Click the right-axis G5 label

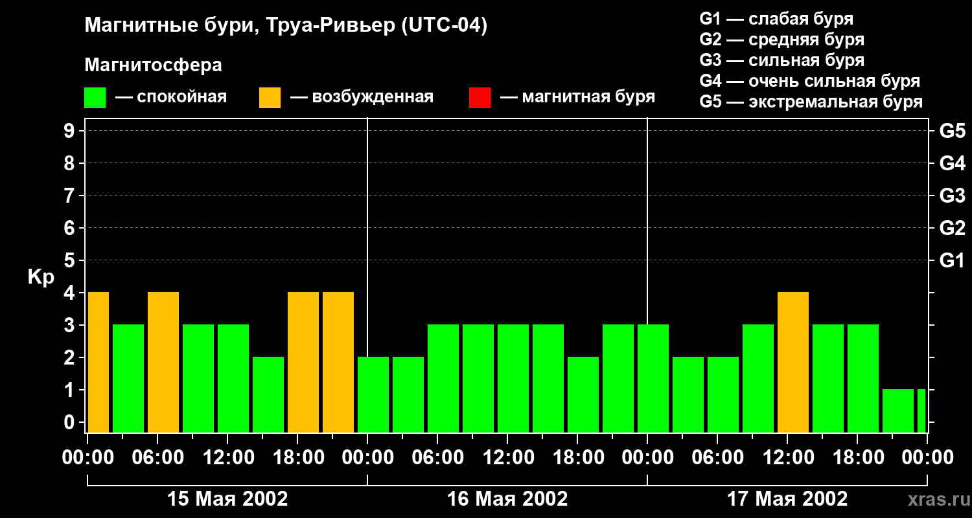952,131
